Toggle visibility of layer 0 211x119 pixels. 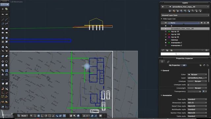[x=166, y=26]
